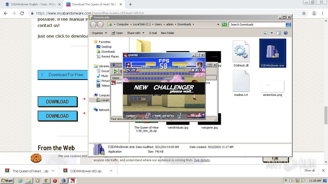328x184 pixels.
Task: Open the Organize dropdown menu
Action: tap(99, 33)
